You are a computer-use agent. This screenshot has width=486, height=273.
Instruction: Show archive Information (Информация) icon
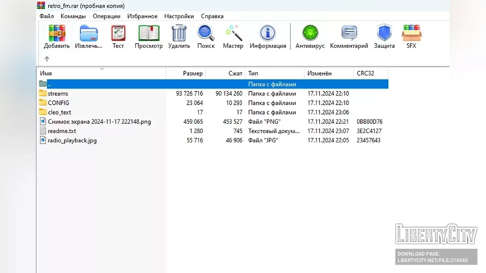point(268,33)
